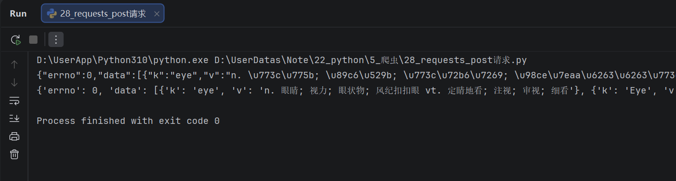Rerun the 28_requests_post script
Viewport: 676px width, 181px height.
[16, 40]
